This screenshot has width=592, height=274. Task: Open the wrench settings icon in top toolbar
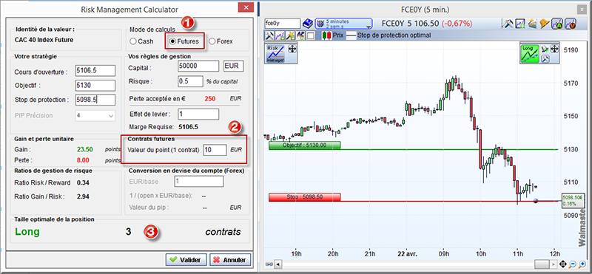pos(507,24)
